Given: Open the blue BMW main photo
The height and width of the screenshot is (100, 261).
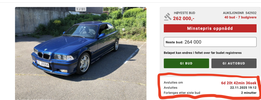Looking at the screenshot, I should (x=81, y=54).
